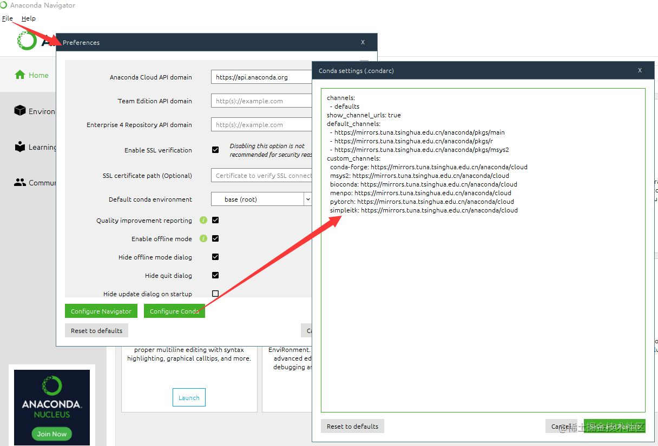This screenshot has width=658, height=446.
Task: Click Configure Navigator button
Action: pyautogui.click(x=101, y=311)
